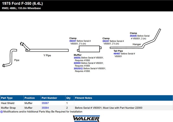Click the Walker logo
This screenshot has width=173, height=122.
86,118
